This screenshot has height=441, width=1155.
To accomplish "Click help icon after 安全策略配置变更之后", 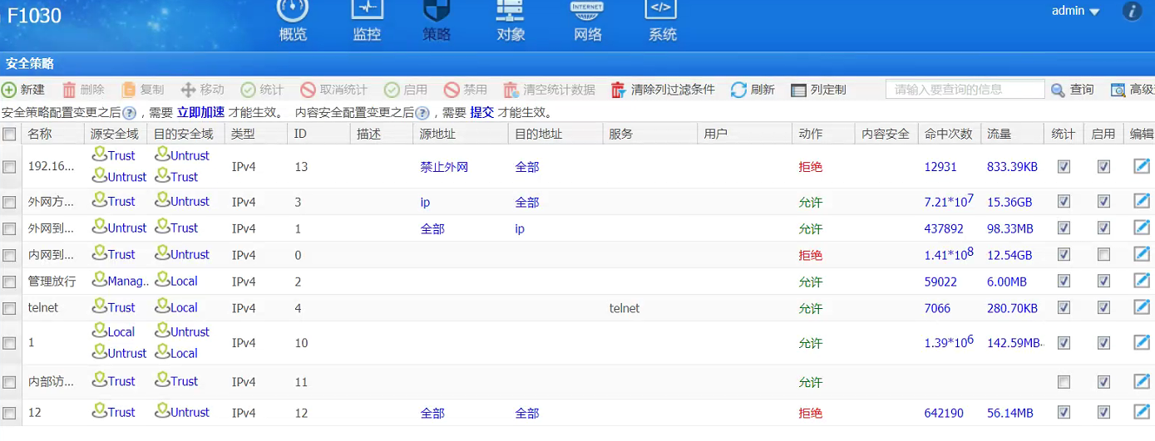I will click(x=129, y=113).
